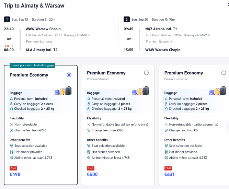Click the luggage illustration in the first fare card
Viewport: 229px width, 189px height.
(x=63, y=91)
